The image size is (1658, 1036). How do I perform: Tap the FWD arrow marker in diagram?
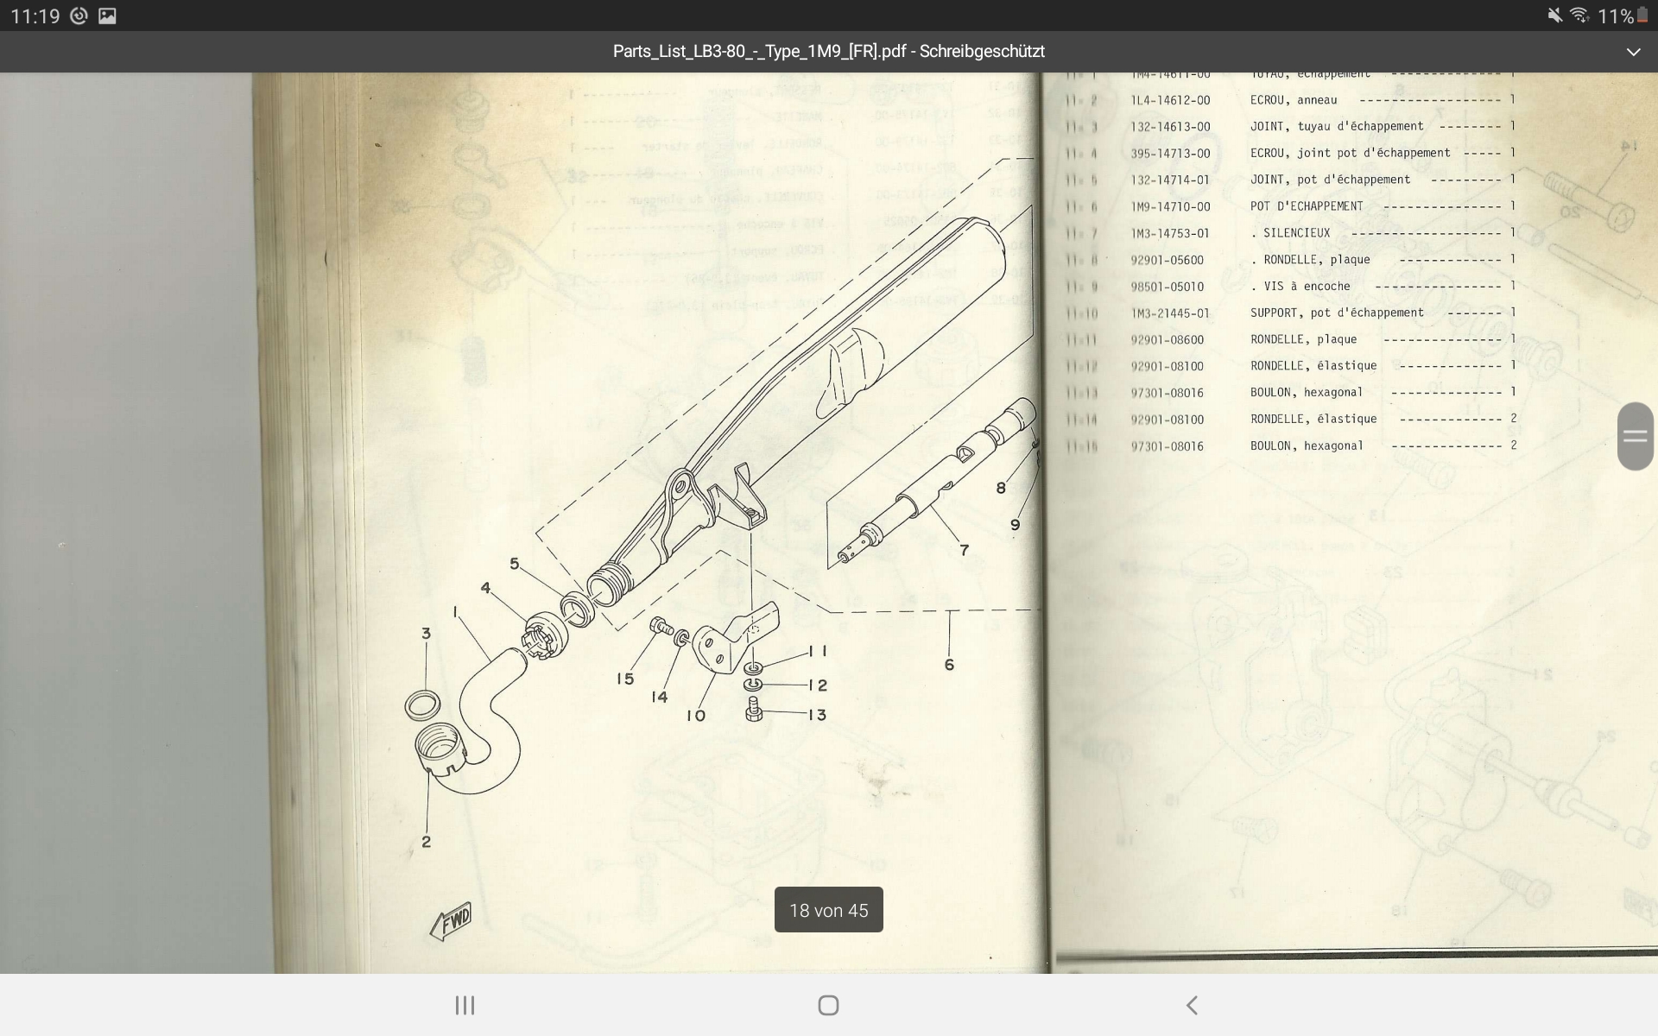452,920
